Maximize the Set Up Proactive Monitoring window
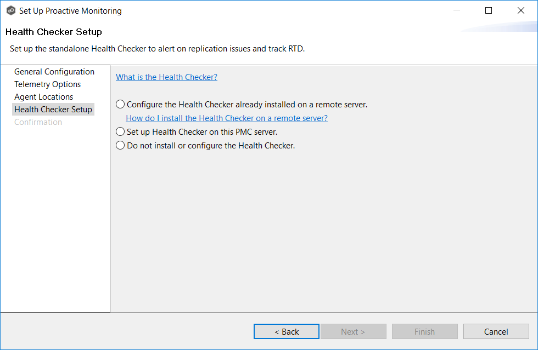 point(489,10)
